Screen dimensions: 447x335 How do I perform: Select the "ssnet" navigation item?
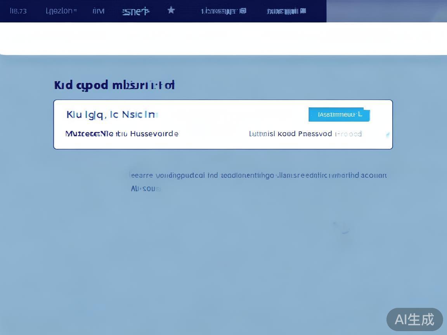pyautogui.click(x=135, y=11)
